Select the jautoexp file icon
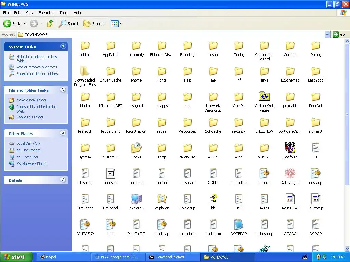 coord(315,199)
